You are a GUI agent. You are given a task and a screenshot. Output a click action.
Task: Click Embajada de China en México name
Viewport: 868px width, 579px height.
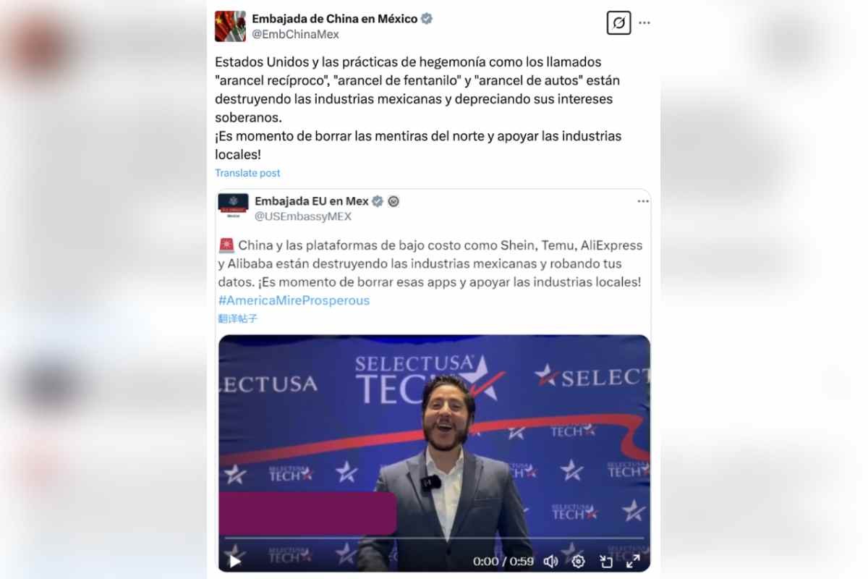click(335, 19)
